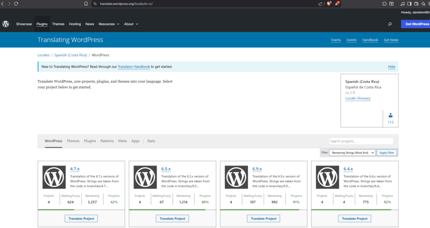Image resolution: width=430 pixels, height=228 pixels.
Task: Click the share icon in the address bar
Action: [x=320, y=3]
